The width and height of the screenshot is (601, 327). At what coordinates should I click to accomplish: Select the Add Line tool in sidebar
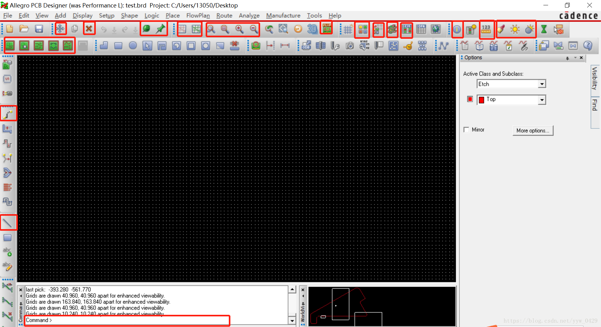[x=8, y=222]
